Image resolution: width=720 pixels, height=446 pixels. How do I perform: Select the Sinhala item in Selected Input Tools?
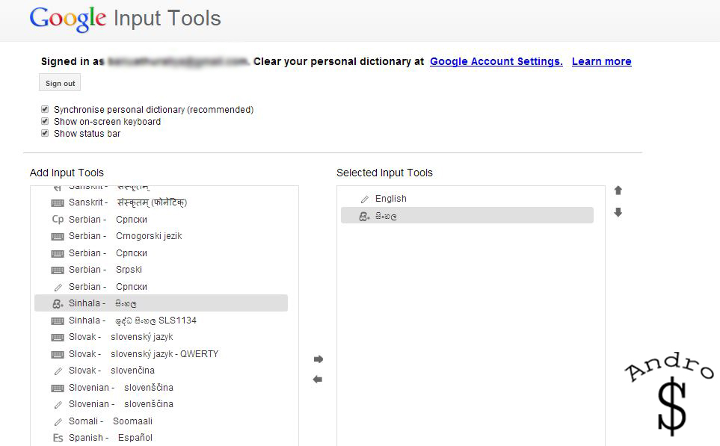coord(467,216)
